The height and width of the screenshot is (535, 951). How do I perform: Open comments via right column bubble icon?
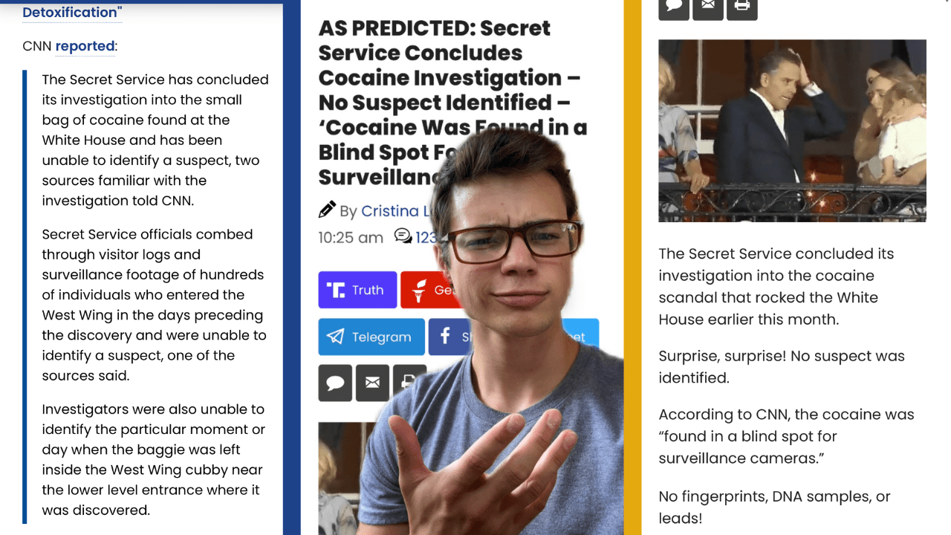(674, 7)
